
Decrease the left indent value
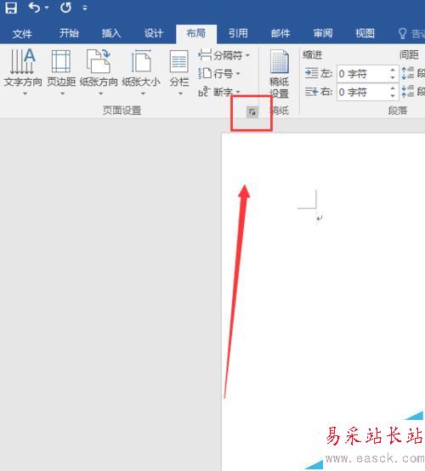click(x=393, y=78)
